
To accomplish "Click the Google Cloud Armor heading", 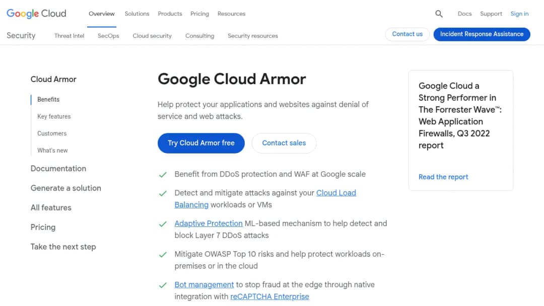I will coord(232,80).
